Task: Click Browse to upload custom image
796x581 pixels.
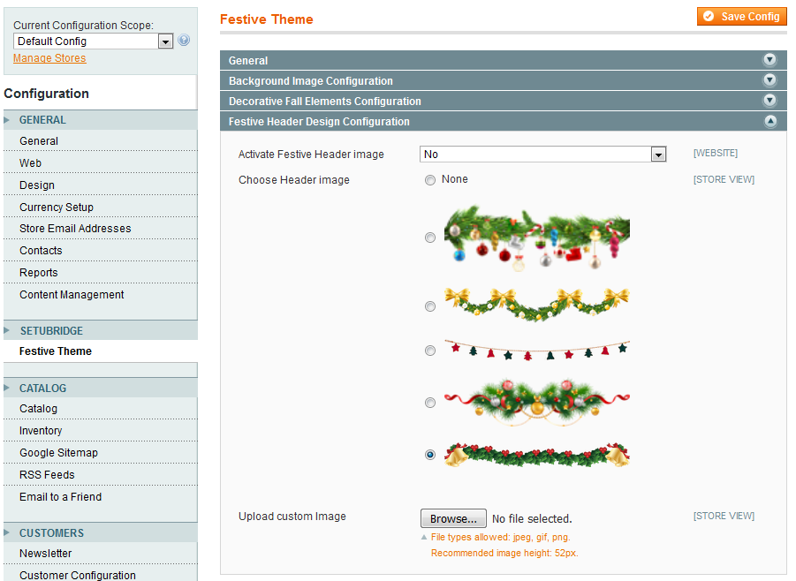Action: coord(453,518)
